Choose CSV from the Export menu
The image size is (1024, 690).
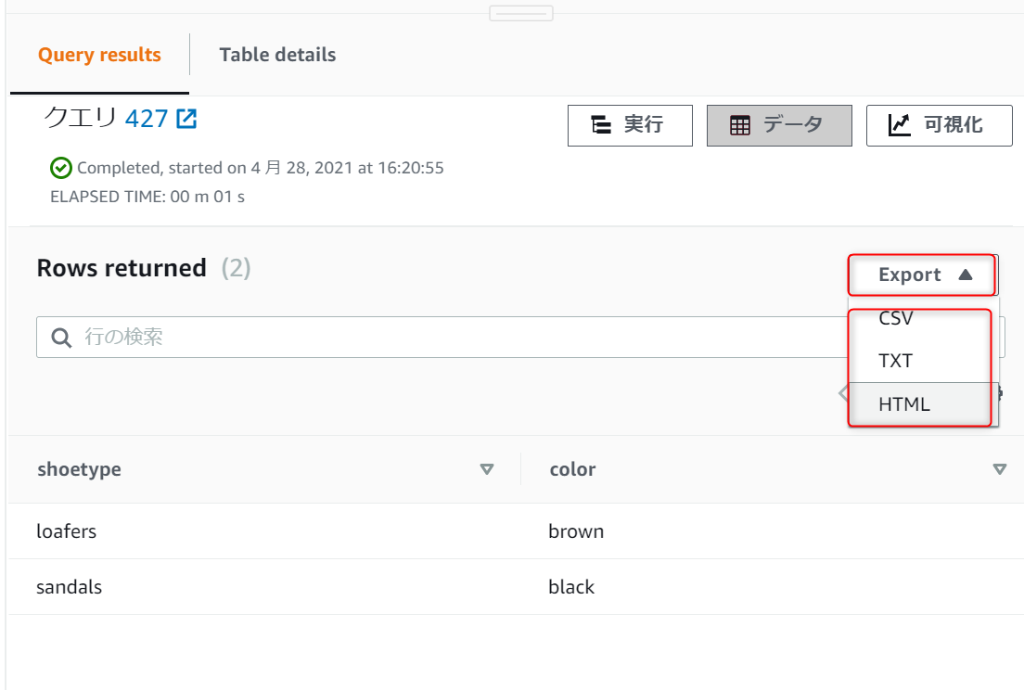tap(895, 318)
